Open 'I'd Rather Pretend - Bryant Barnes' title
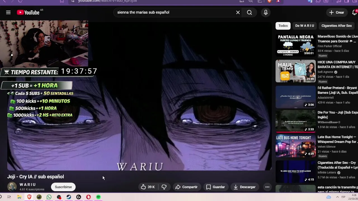The width and height of the screenshot is (358, 201). point(338,90)
